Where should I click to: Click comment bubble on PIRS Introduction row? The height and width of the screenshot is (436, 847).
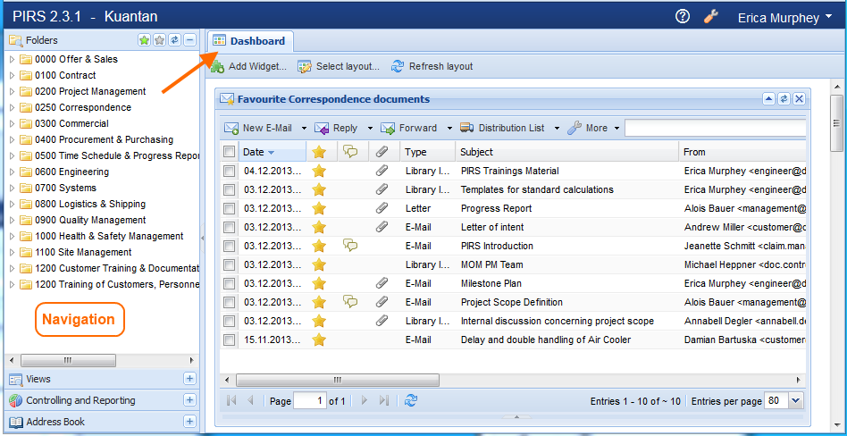350,246
